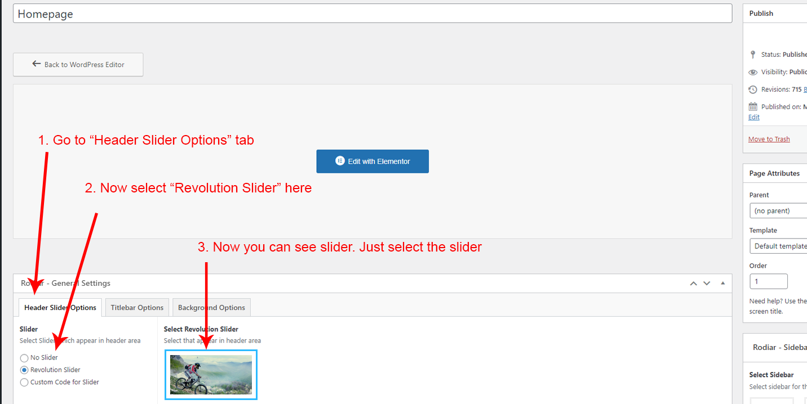Click the Visibility eye icon

tap(753, 72)
